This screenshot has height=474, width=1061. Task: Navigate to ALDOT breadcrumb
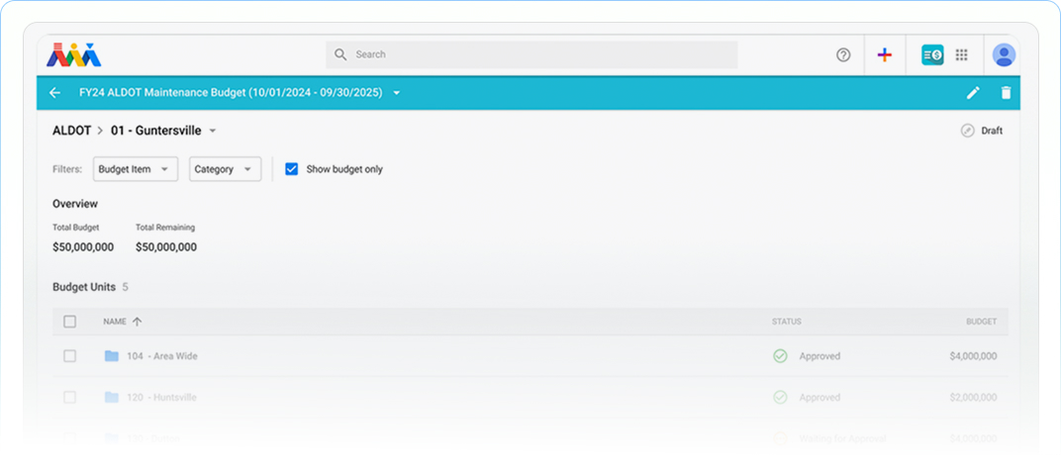[71, 131]
